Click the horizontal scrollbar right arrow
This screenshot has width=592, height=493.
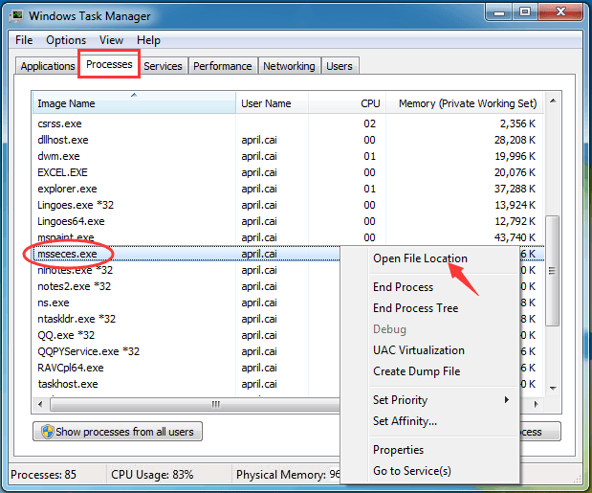(x=536, y=404)
